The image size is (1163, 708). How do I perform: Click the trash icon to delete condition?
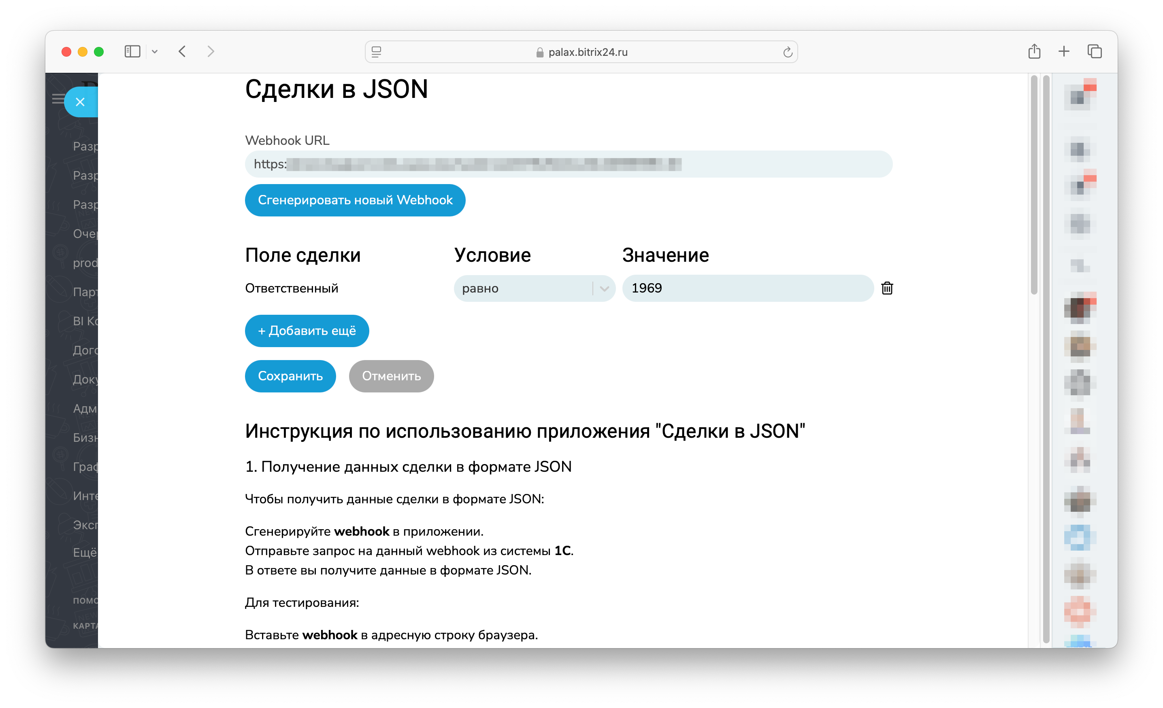(x=886, y=288)
